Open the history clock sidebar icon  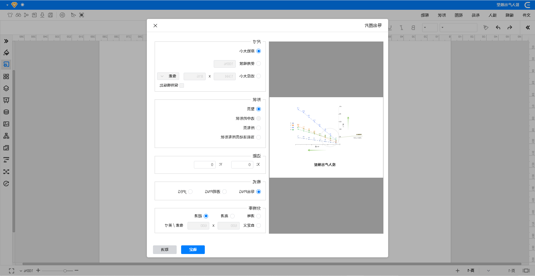[6, 184]
